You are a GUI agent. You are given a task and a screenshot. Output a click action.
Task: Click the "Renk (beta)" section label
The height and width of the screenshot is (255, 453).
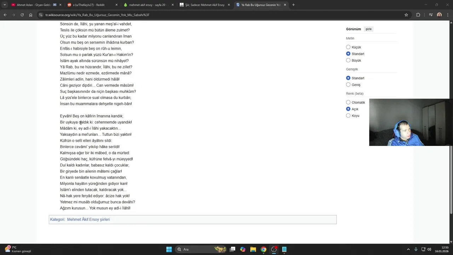click(x=355, y=93)
